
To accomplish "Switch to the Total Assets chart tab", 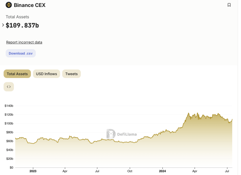I will tap(17, 74).
